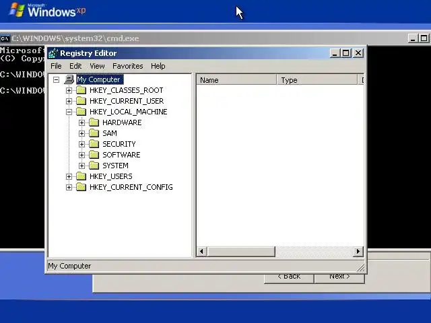Collapse the HKEY_LOCAL_MACHINE key
This screenshot has height=323, width=431.
point(69,112)
